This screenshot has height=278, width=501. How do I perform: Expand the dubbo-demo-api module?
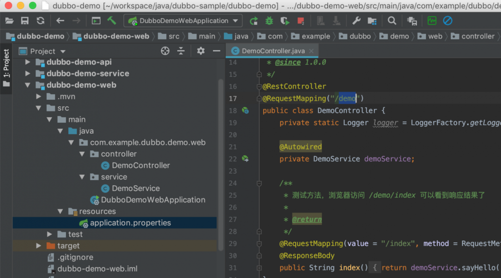[28, 62]
